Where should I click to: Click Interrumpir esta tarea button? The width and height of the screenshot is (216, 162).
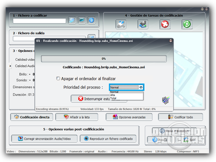(99, 99)
